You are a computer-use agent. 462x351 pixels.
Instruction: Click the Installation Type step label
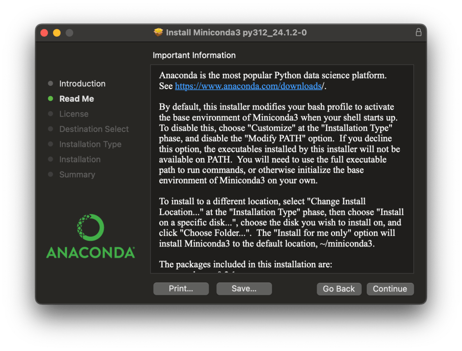point(90,145)
